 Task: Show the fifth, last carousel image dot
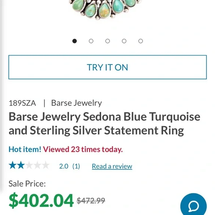(x=140, y=41)
